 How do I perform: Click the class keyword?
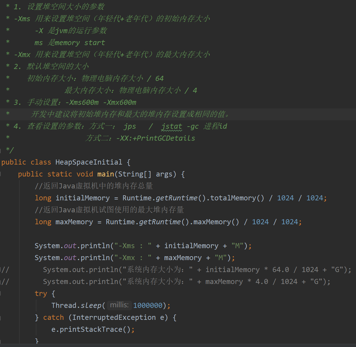(41, 162)
